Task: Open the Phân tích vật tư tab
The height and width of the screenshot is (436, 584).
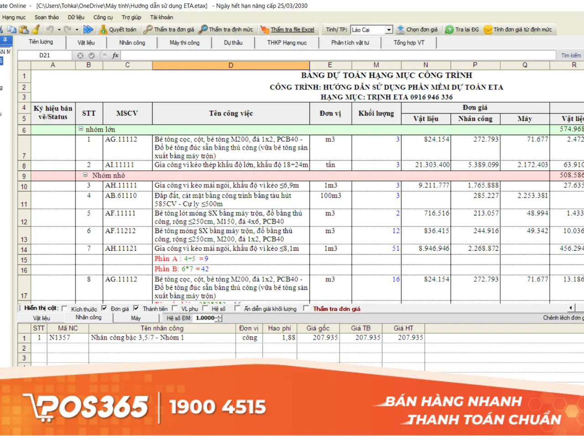Action: pos(350,42)
